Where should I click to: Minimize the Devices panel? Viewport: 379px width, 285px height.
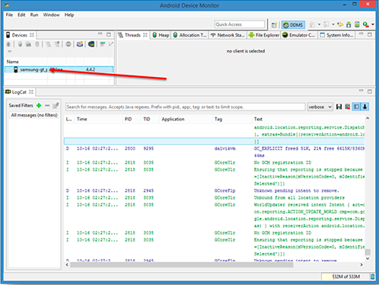(100, 34)
